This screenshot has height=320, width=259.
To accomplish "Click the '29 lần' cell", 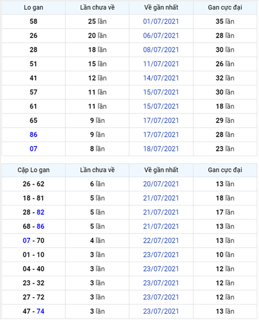I will click(x=225, y=121).
